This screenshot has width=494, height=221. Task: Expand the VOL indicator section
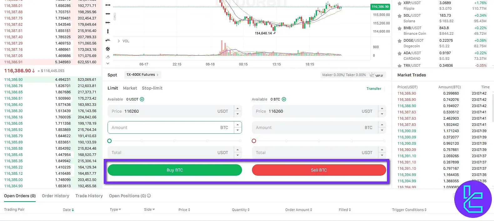118,41
